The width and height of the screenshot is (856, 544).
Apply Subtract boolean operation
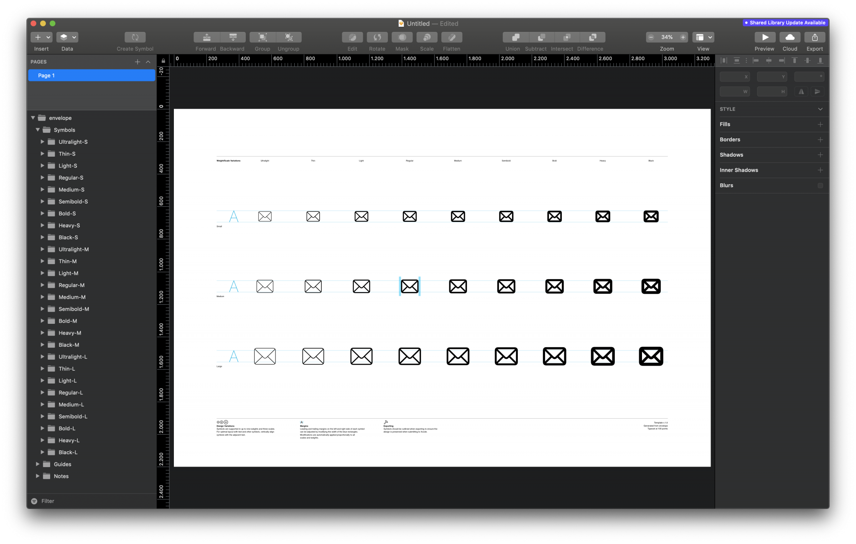click(541, 37)
